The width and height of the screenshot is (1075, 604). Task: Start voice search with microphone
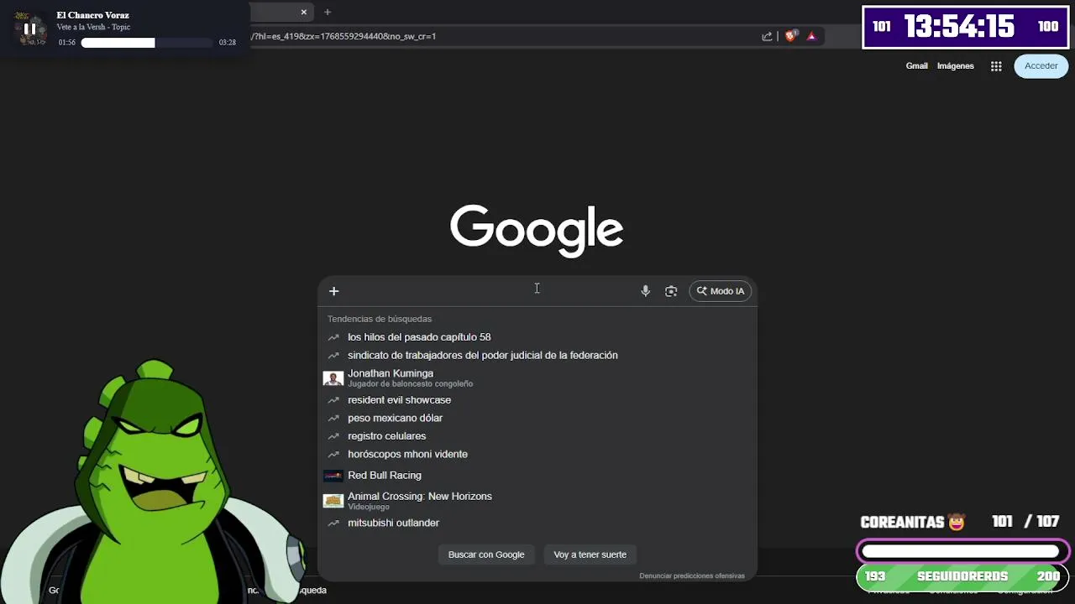coord(645,291)
